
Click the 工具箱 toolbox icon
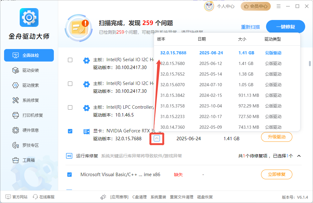point(16,160)
